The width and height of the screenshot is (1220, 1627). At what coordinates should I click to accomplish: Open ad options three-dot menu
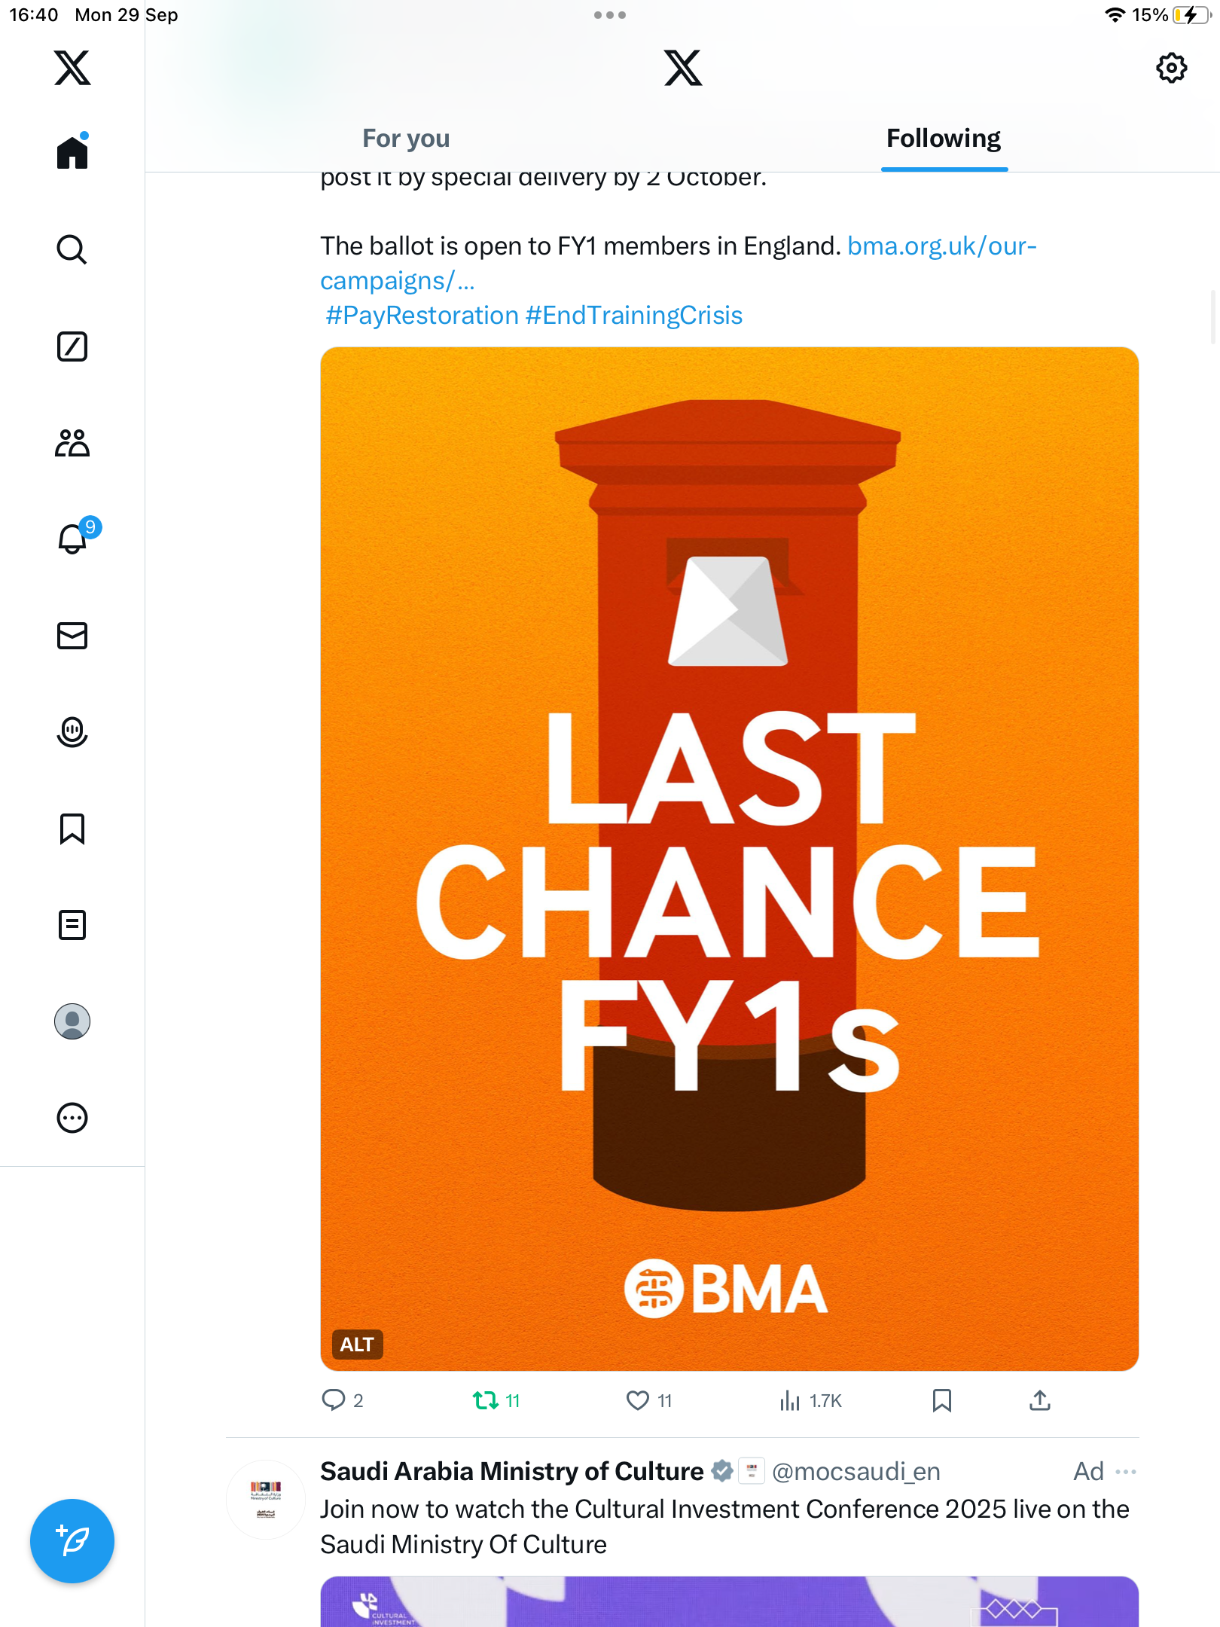pyautogui.click(x=1126, y=1471)
